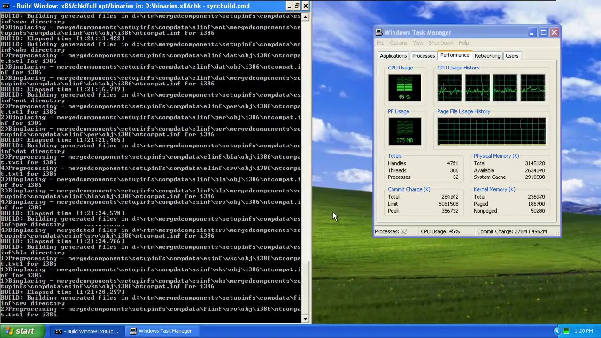Open Options menu in Task Manager
This screenshot has height=338, width=601.
[398, 43]
